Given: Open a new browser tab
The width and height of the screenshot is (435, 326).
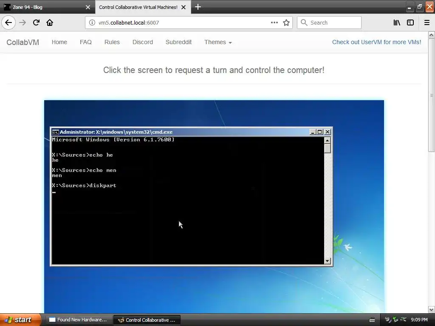Looking at the screenshot, I should point(198,7).
